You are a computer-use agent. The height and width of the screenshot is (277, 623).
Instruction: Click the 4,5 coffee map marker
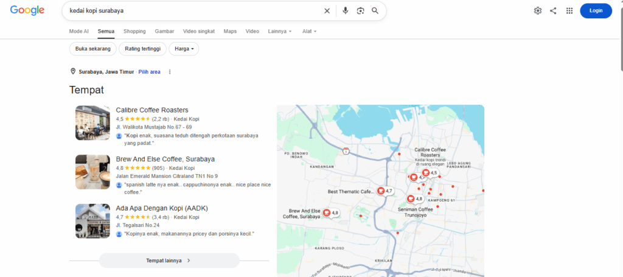click(430, 173)
